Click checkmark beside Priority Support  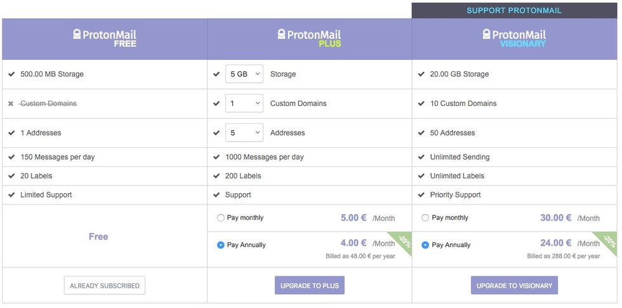tap(421, 195)
